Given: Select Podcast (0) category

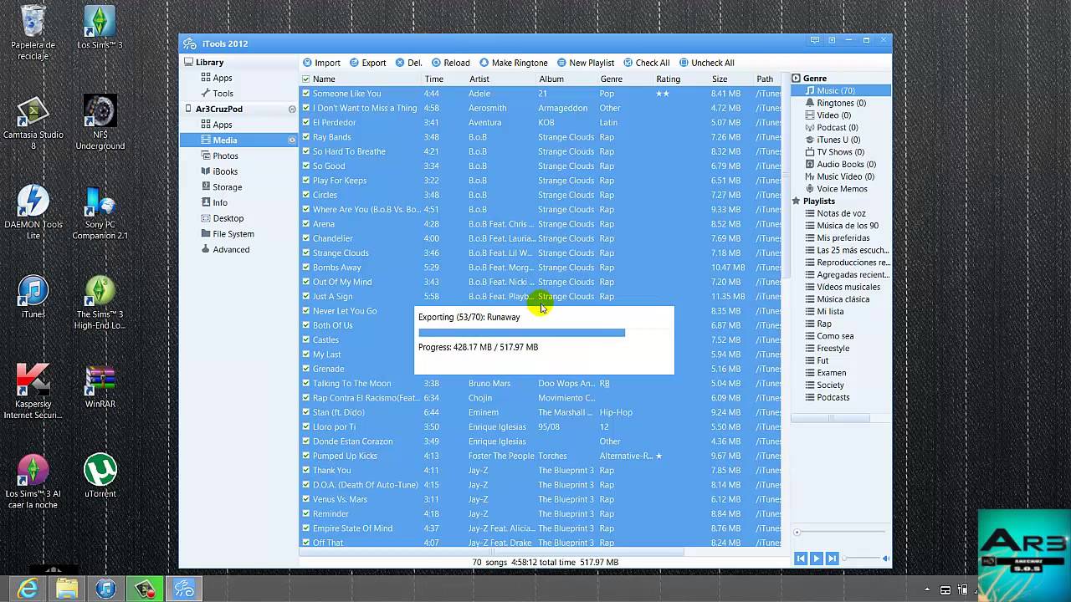Looking at the screenshot, I should pos(832,127).
